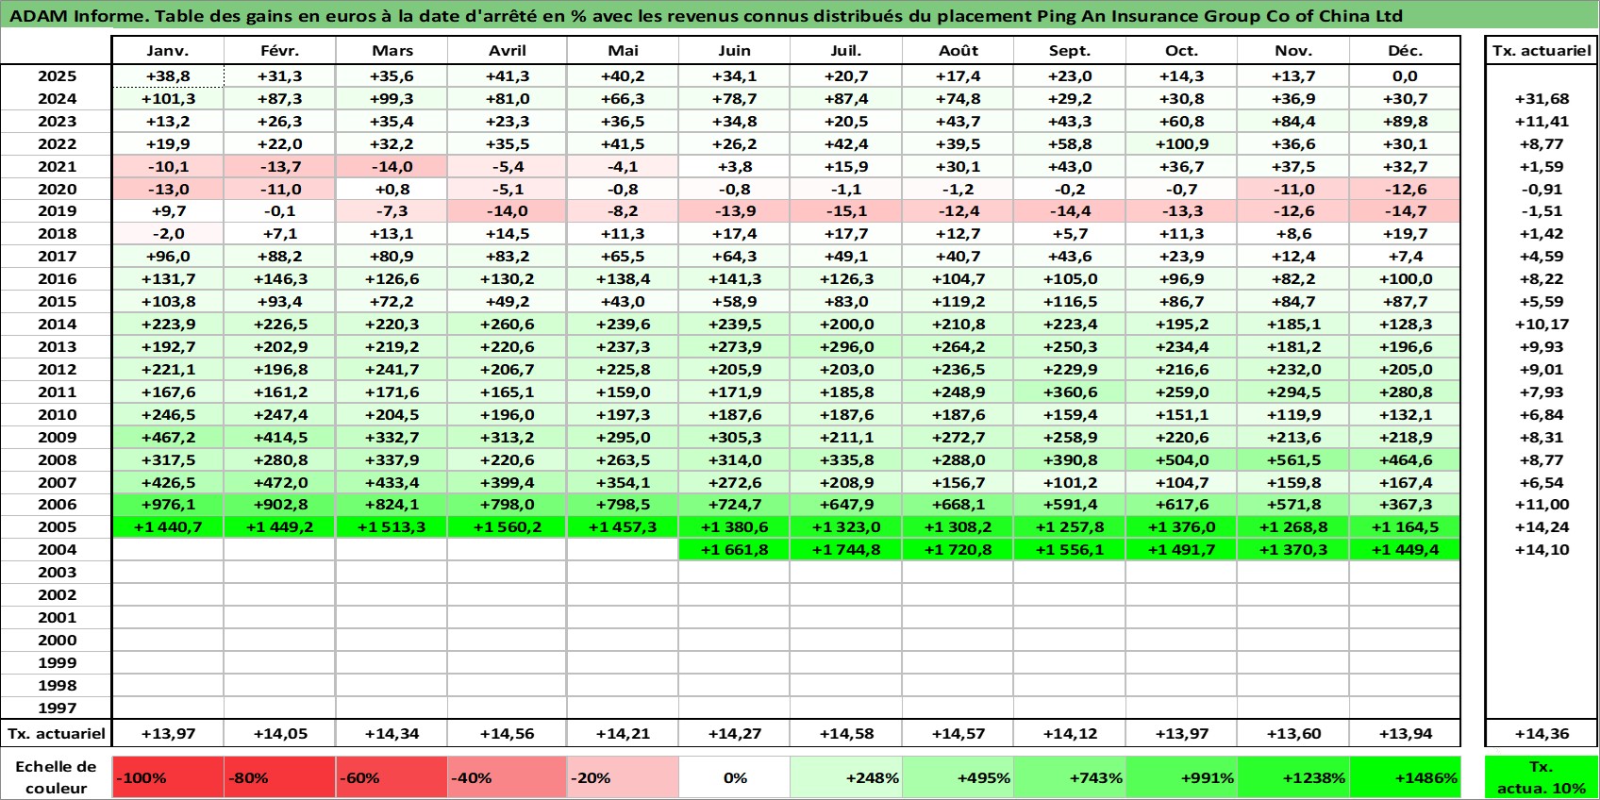Click the 'Déc.' column header
The width and height of the screenshot is (1600, 800).
pyautogui.click(x=1406, y=51)
